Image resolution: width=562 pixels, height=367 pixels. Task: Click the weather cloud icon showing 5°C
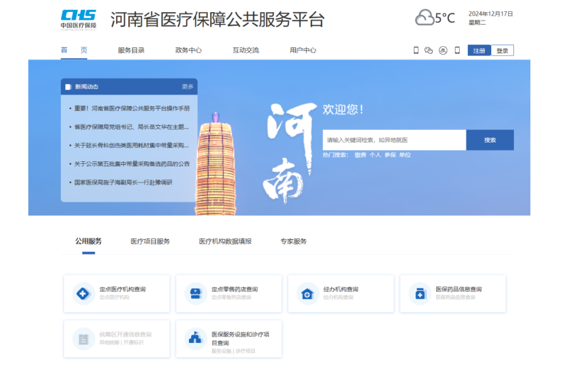[x=423, y=18]
